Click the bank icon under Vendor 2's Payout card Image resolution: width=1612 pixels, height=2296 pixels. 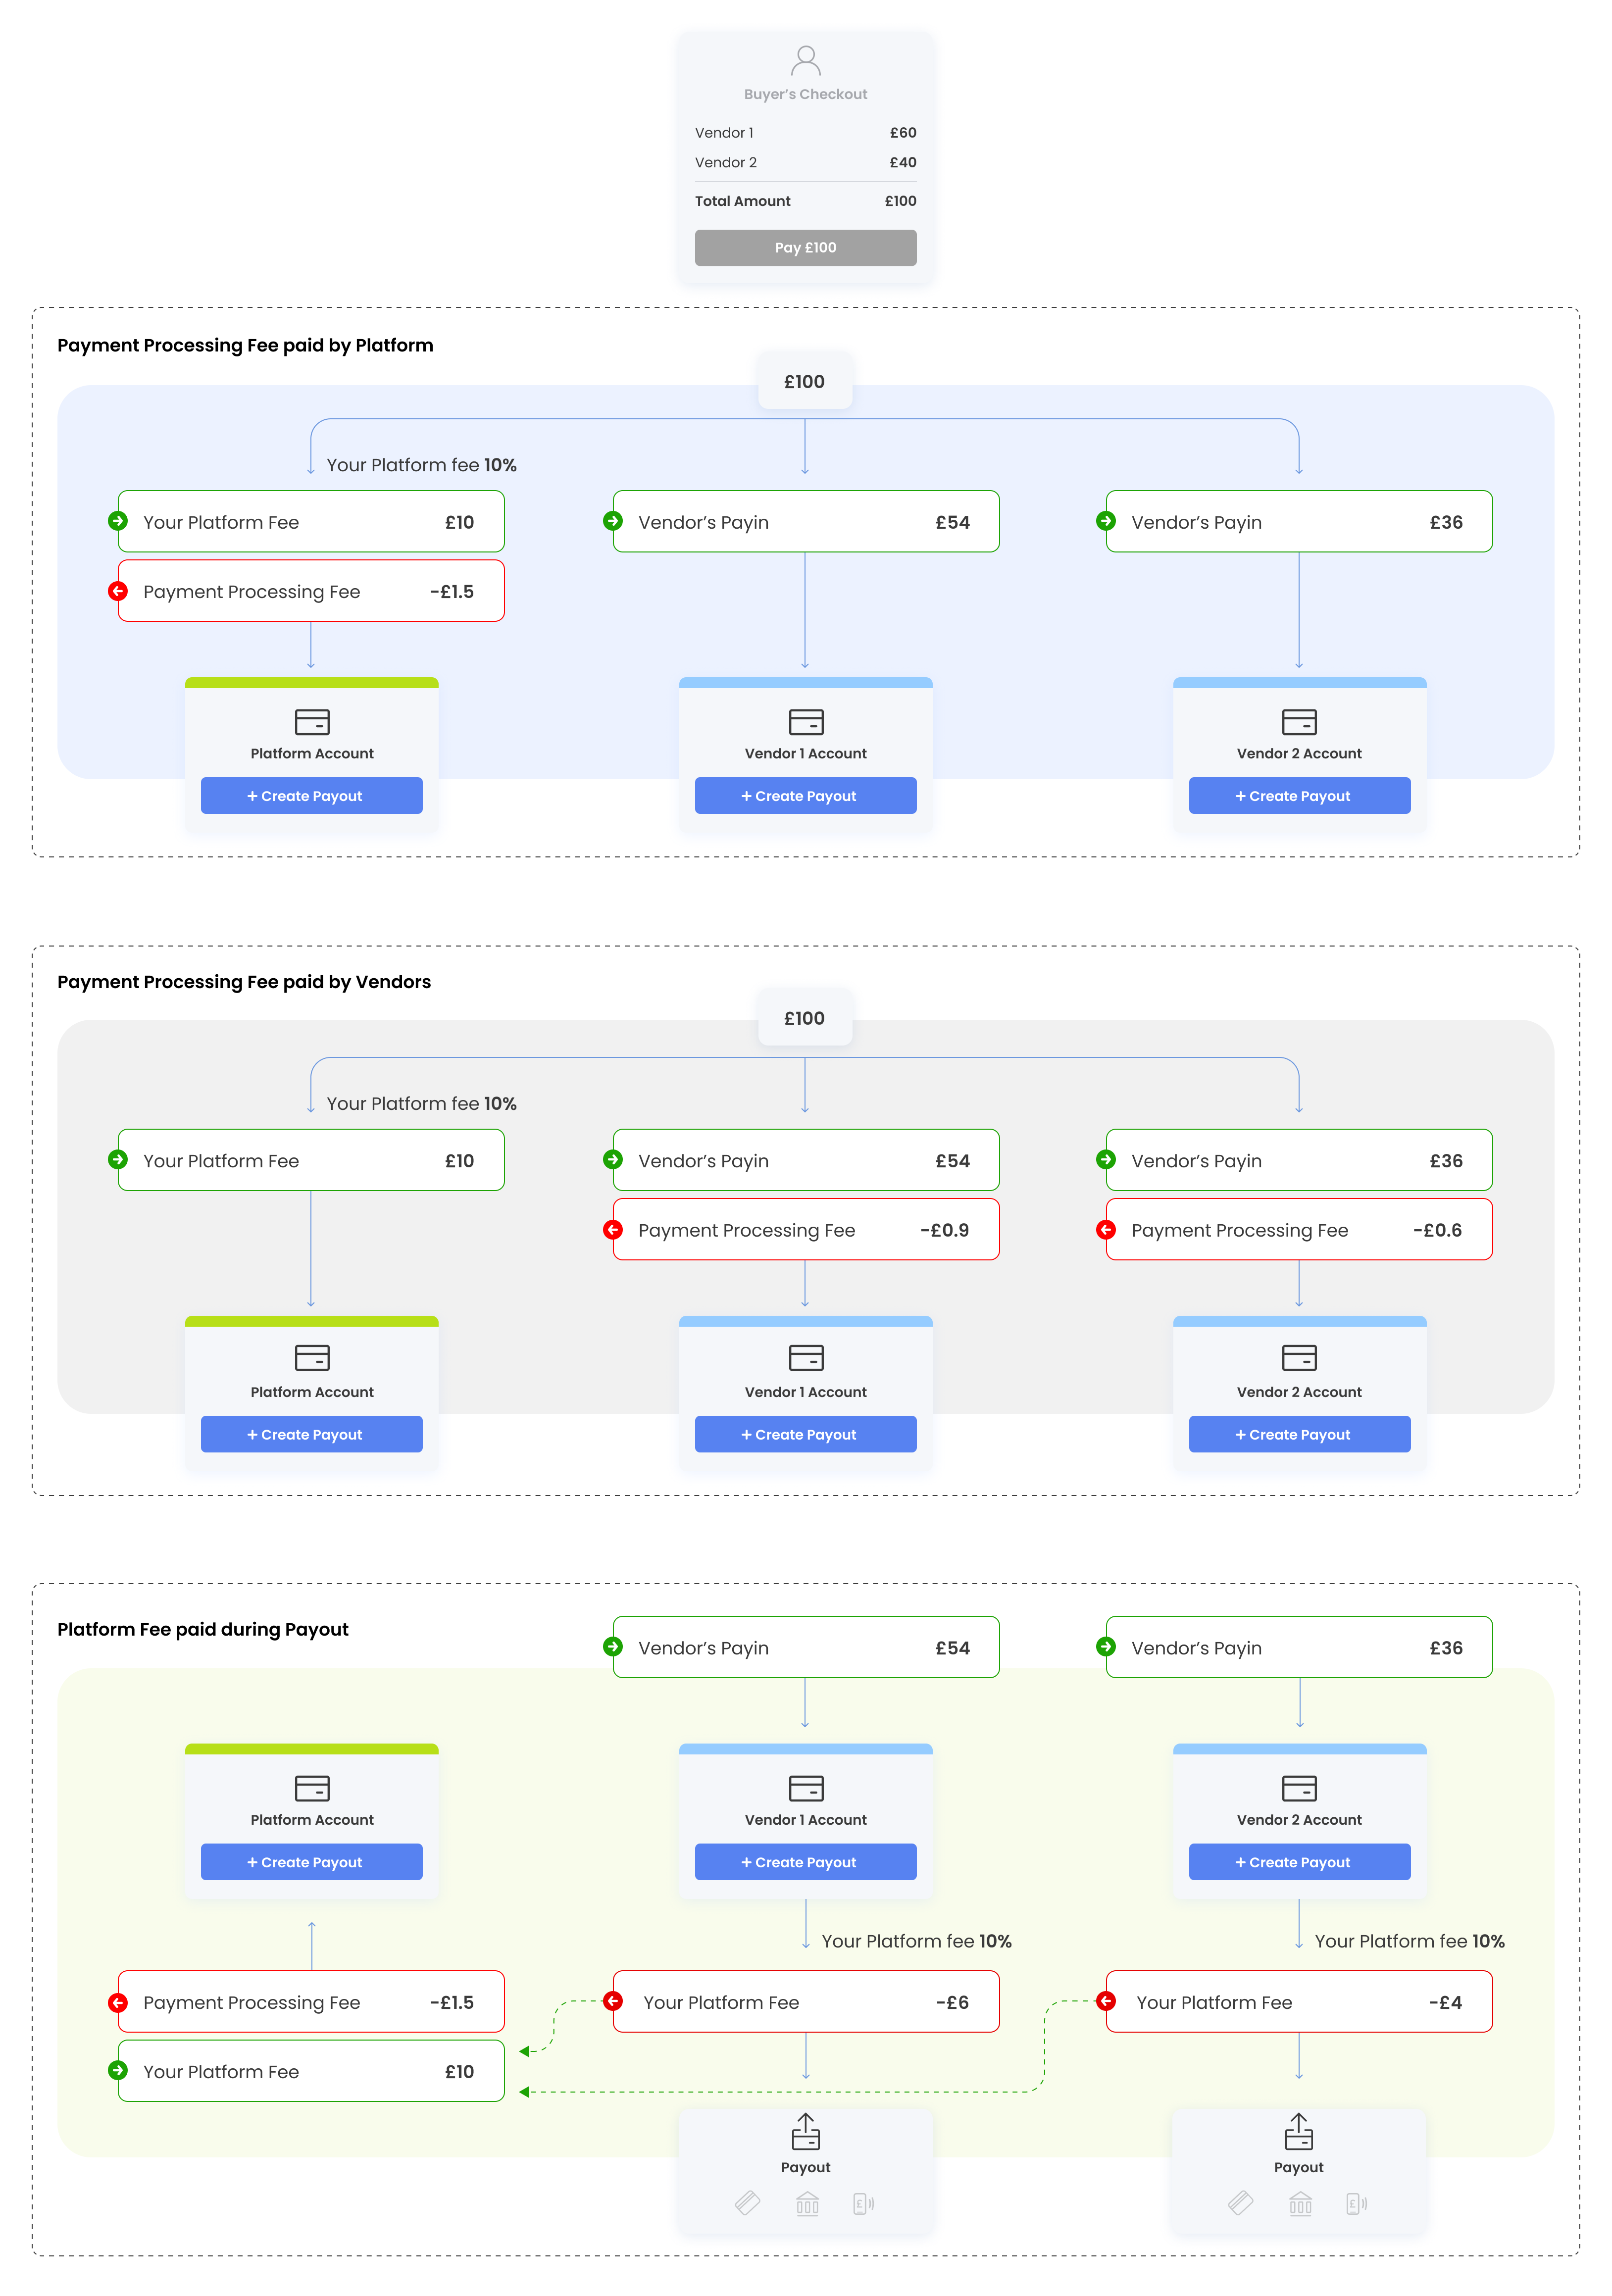pos(1300,2203)
